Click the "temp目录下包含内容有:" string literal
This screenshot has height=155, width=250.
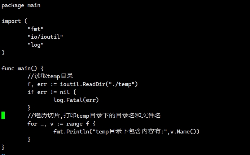click(x=131, y=131)
